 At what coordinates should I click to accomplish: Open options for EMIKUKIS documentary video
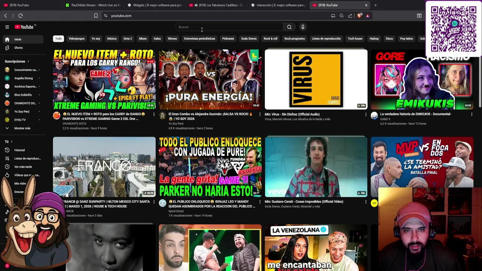click(471, 114)
